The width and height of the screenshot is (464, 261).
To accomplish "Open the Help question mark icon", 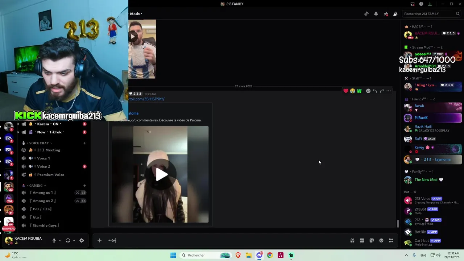I will coord(421,4).
